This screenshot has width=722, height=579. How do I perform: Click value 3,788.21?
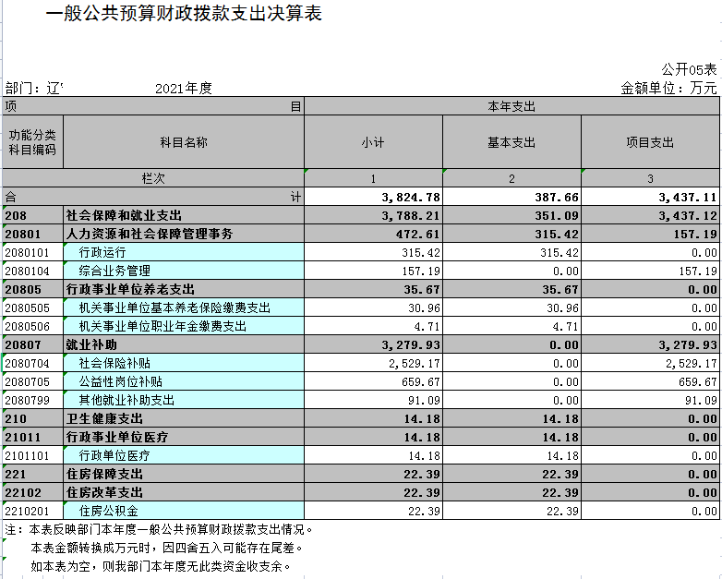click(373, 215)
